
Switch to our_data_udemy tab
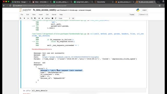62,2
